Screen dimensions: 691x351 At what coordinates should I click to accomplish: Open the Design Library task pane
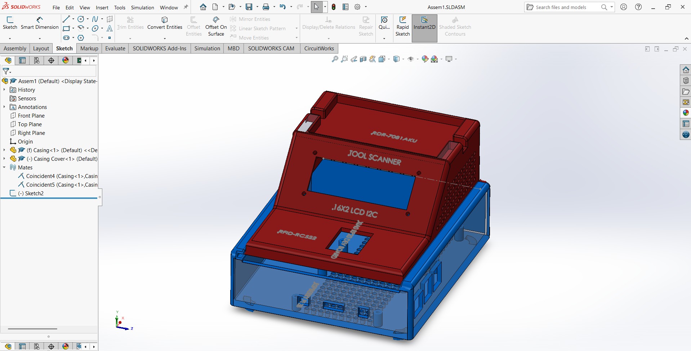click(x=686, y=81)
